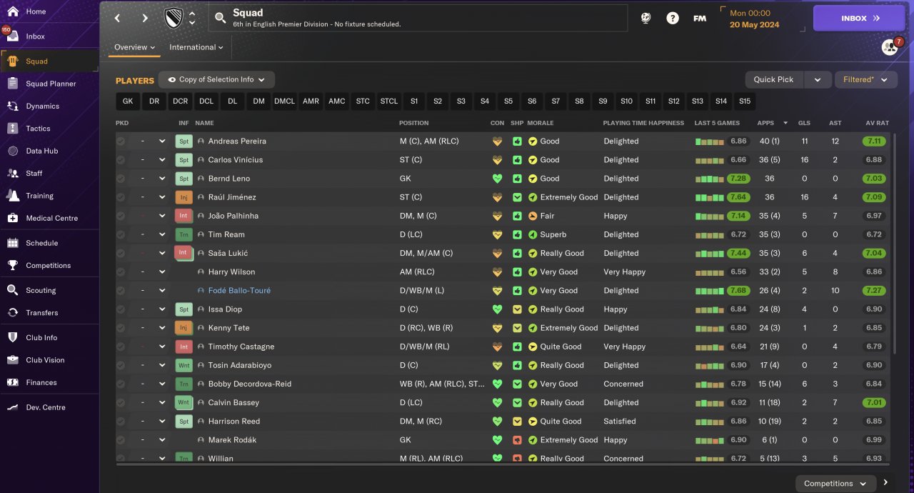The width and height of the screenshot is (914, 493).
Task: Click the INBOX continue button
Action: pyautogui.click(x=859, y=19)
